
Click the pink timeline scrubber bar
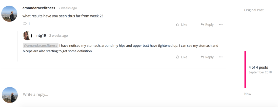pyautogui.click(x=245, y=70)
